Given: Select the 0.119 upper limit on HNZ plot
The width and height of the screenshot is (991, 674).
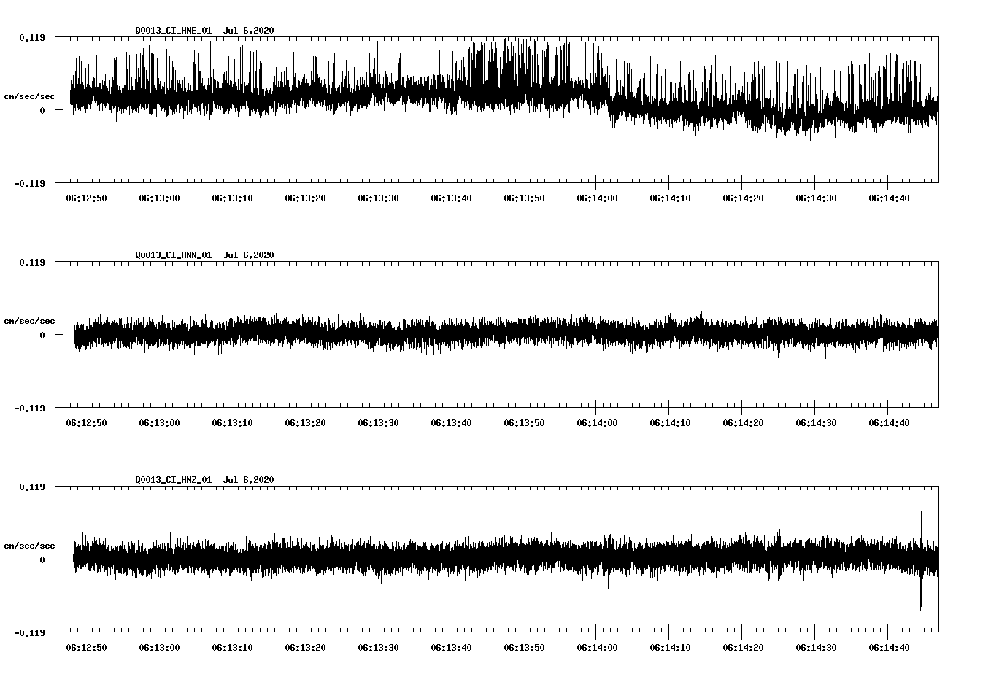Looking at the screenshot, I should click(32, 487).
